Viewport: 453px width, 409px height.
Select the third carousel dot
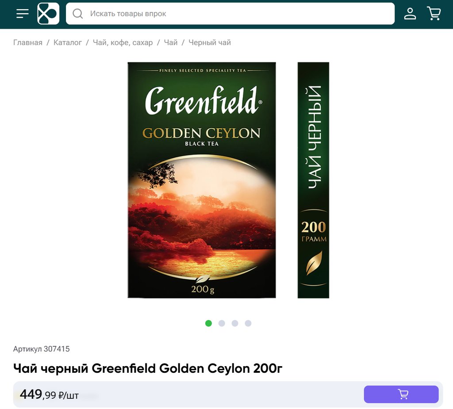235,323
